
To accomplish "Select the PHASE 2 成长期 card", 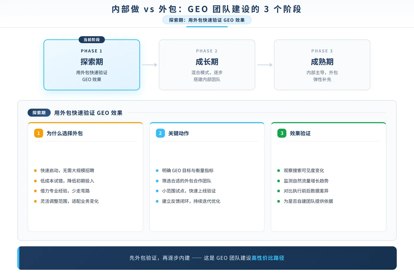I will pos(207,65).
